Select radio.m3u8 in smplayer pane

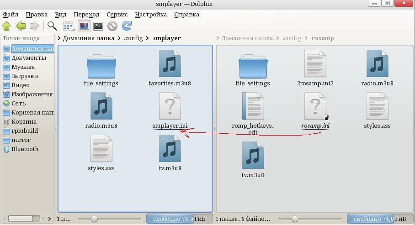coord(101,111)
